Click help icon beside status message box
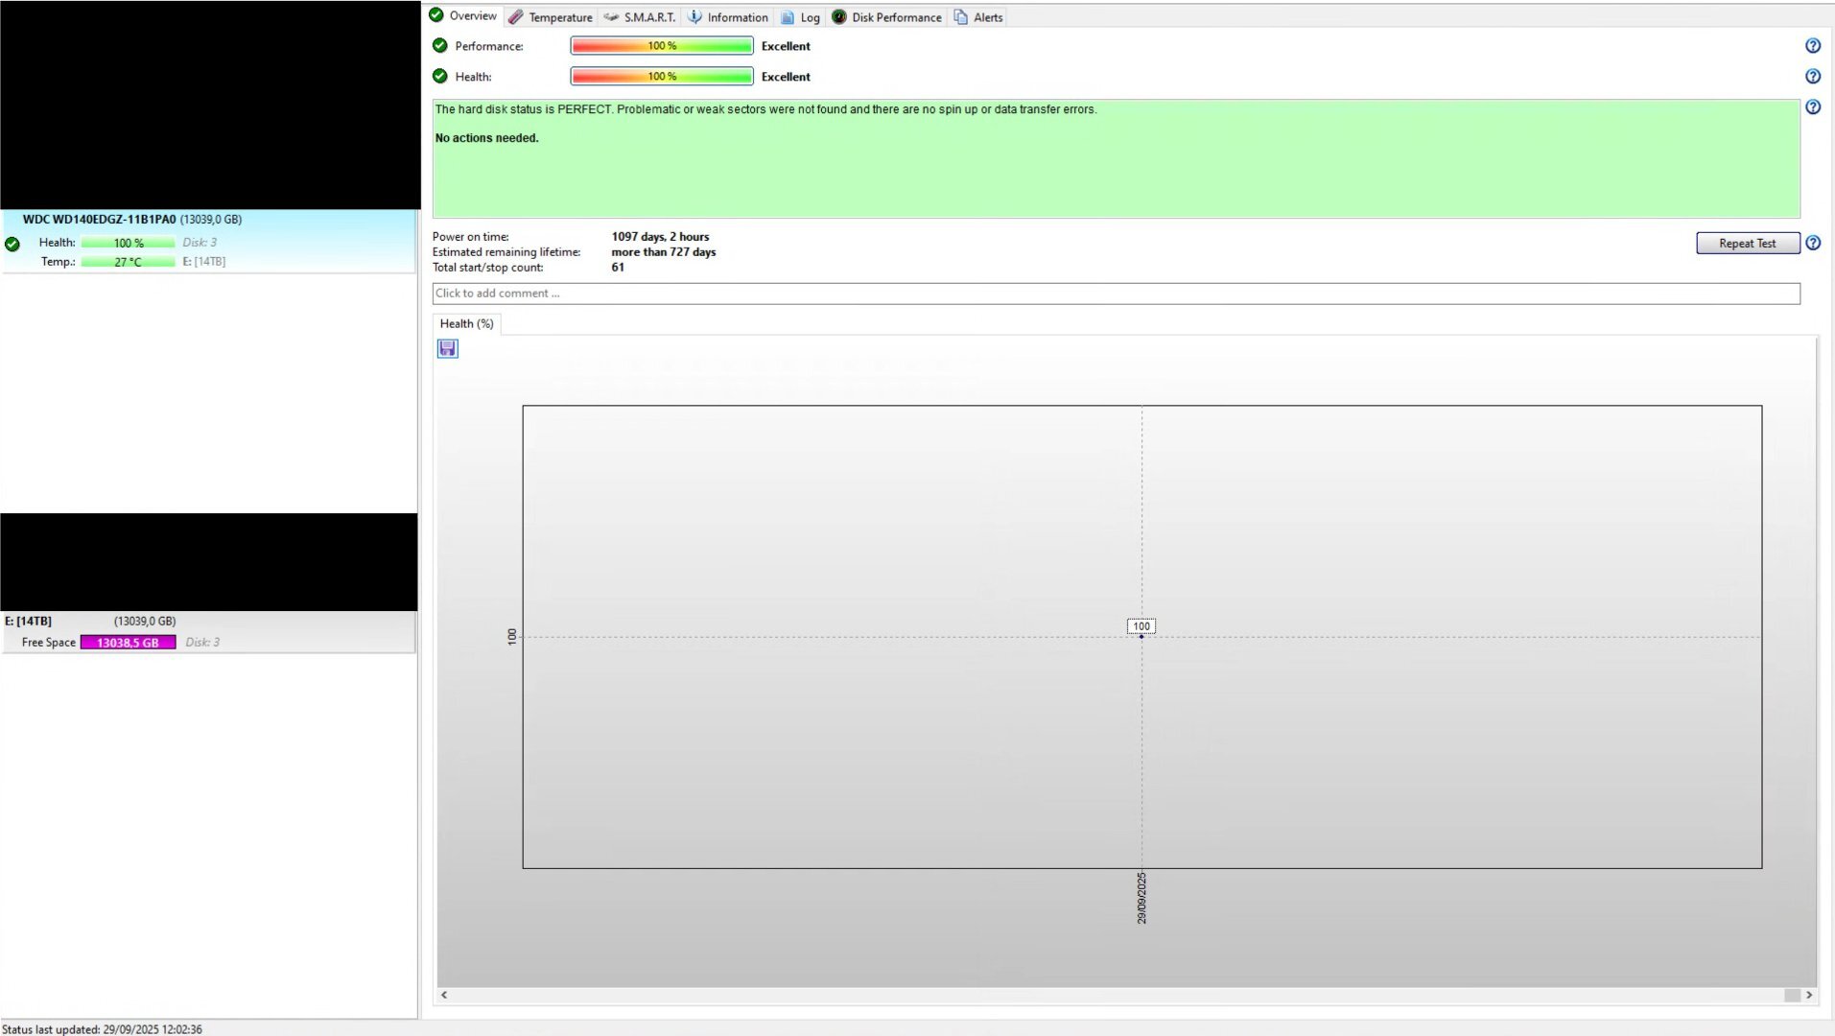 click(x=1812, y=107)
